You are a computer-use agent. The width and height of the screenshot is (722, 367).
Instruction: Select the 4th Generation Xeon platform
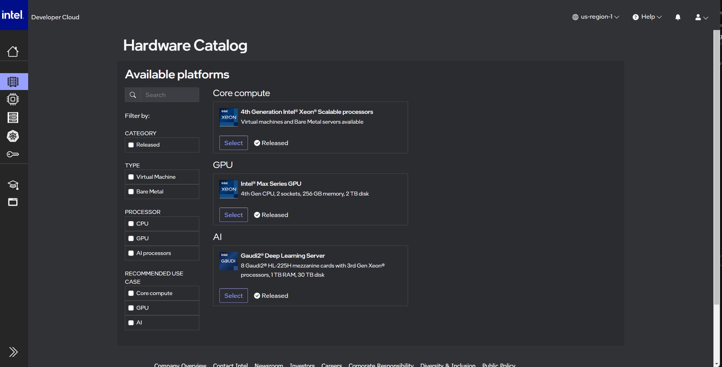pos(233,143)
